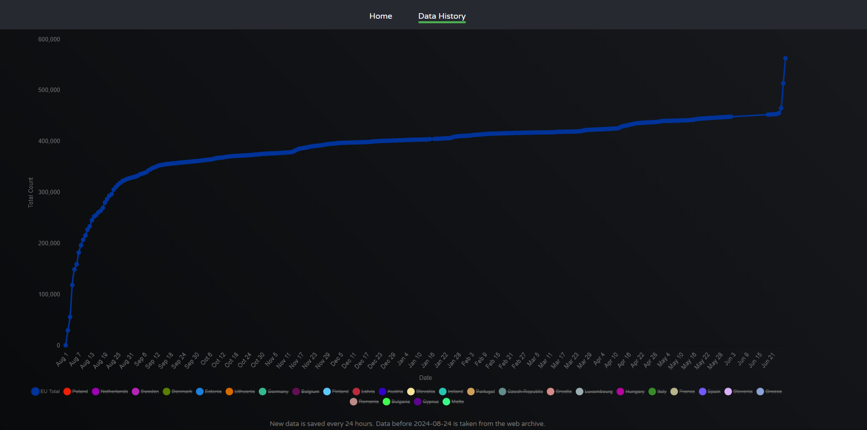Enable the Spain legend entry
Screen dimensions: 867x430
click(710, 392)
